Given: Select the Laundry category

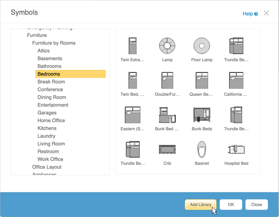Looking at the screenshot, I should point(46,136).
